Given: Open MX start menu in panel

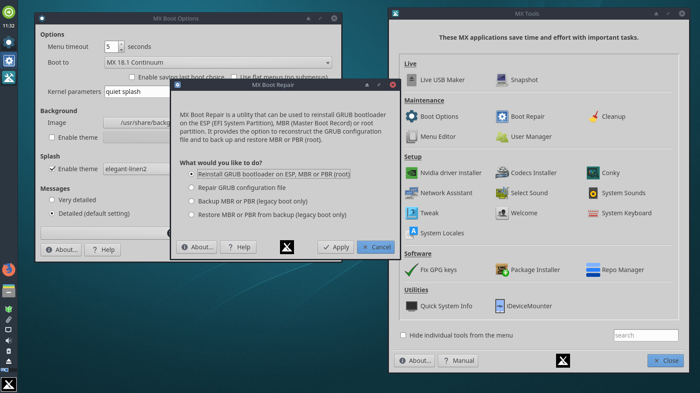Looking at the screenshot, I should (x=9, y=384).
